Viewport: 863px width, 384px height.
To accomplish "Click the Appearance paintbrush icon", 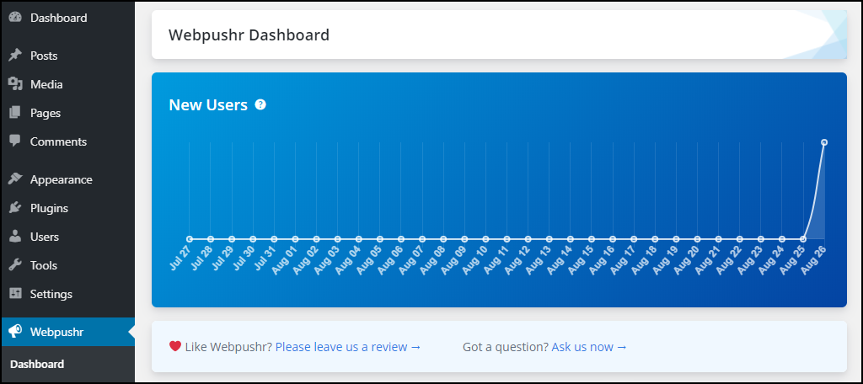I will point(15,179).
